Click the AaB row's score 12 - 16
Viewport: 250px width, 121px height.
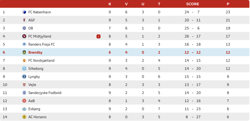[x=193, y=101]
